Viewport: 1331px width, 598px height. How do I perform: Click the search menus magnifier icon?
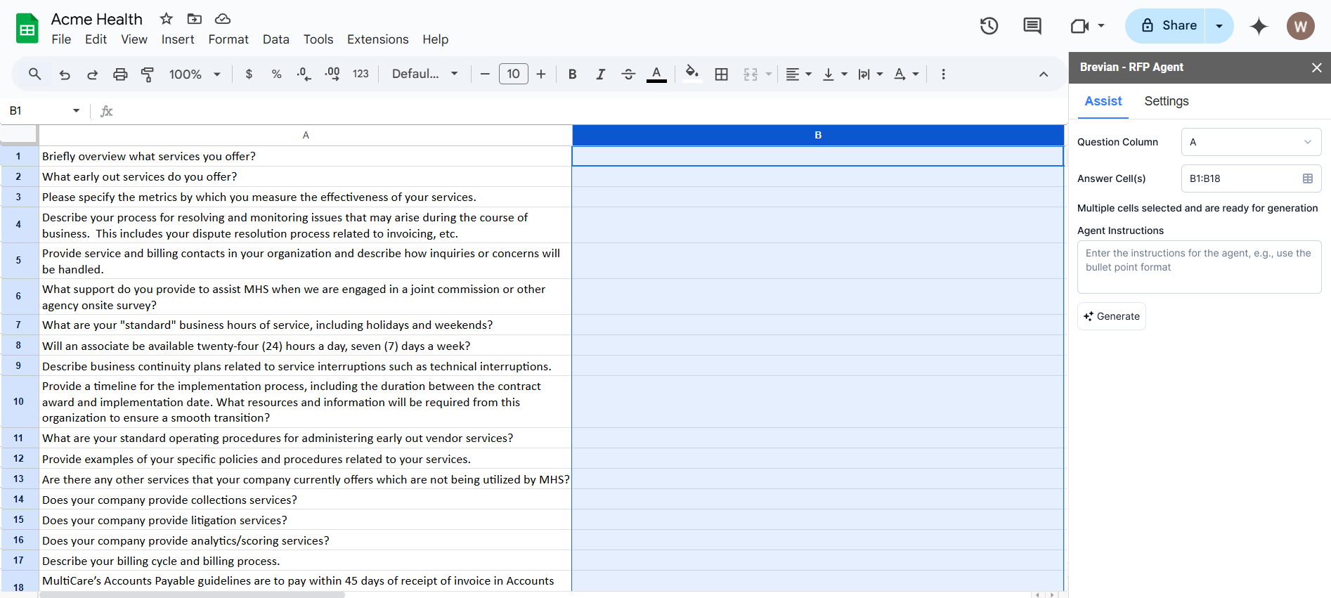[34, 74]
